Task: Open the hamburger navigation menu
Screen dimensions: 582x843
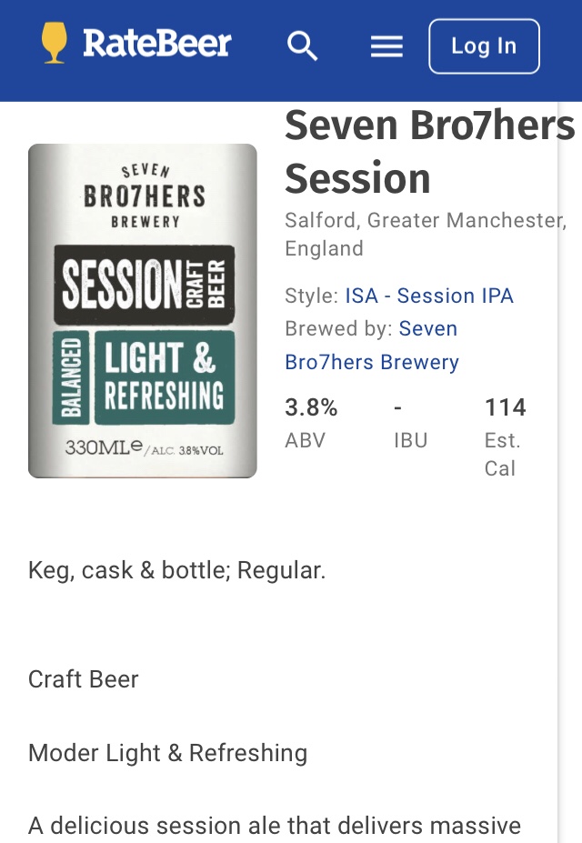Action: pos(386,46)
